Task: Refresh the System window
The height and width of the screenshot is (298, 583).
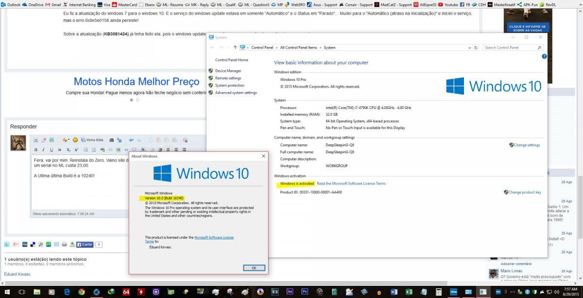Action: pos(476,47)
